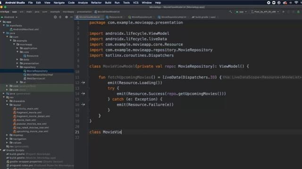Switch to the Resource.kt editor tab
This screenshot has height=169, width=302.
115,17
